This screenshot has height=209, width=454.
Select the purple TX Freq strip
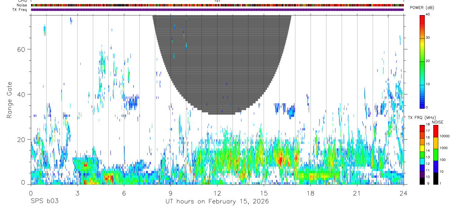[217, 10]
